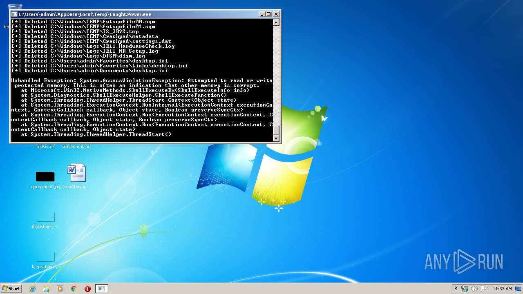523x294 pixels.
Task: Open the console window system menu icon
Action: (14, 14)
